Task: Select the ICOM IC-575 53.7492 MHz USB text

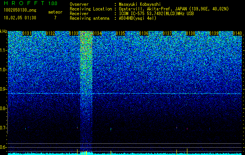Action: (156, 14)
